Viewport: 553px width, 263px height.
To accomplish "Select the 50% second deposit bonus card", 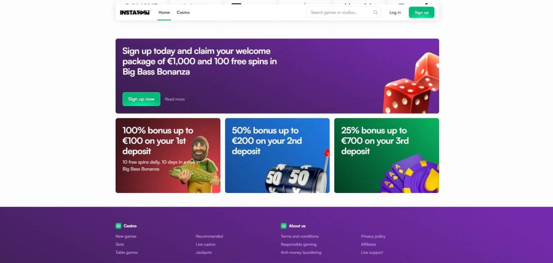I will 277,155.
